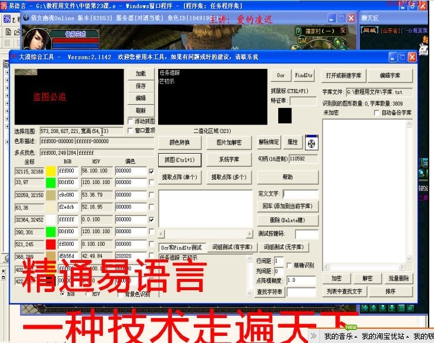
Task: Click the FindStr button
Action: coord(304,75)
